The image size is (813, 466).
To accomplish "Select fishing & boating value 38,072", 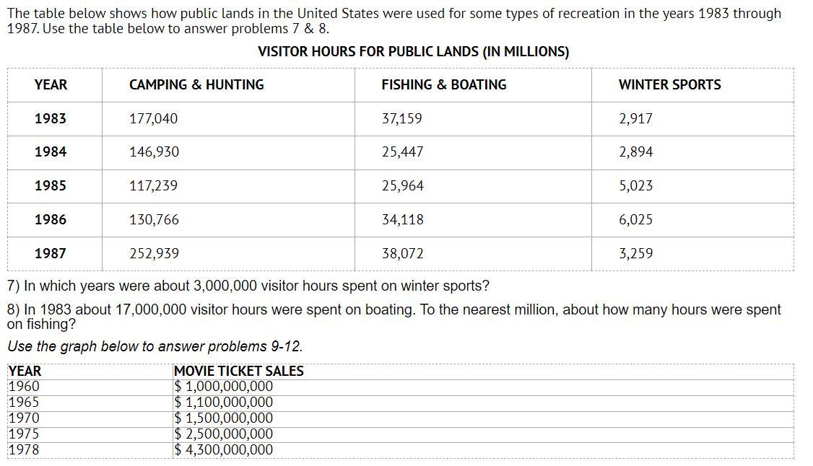I will [x=402, y=254].
